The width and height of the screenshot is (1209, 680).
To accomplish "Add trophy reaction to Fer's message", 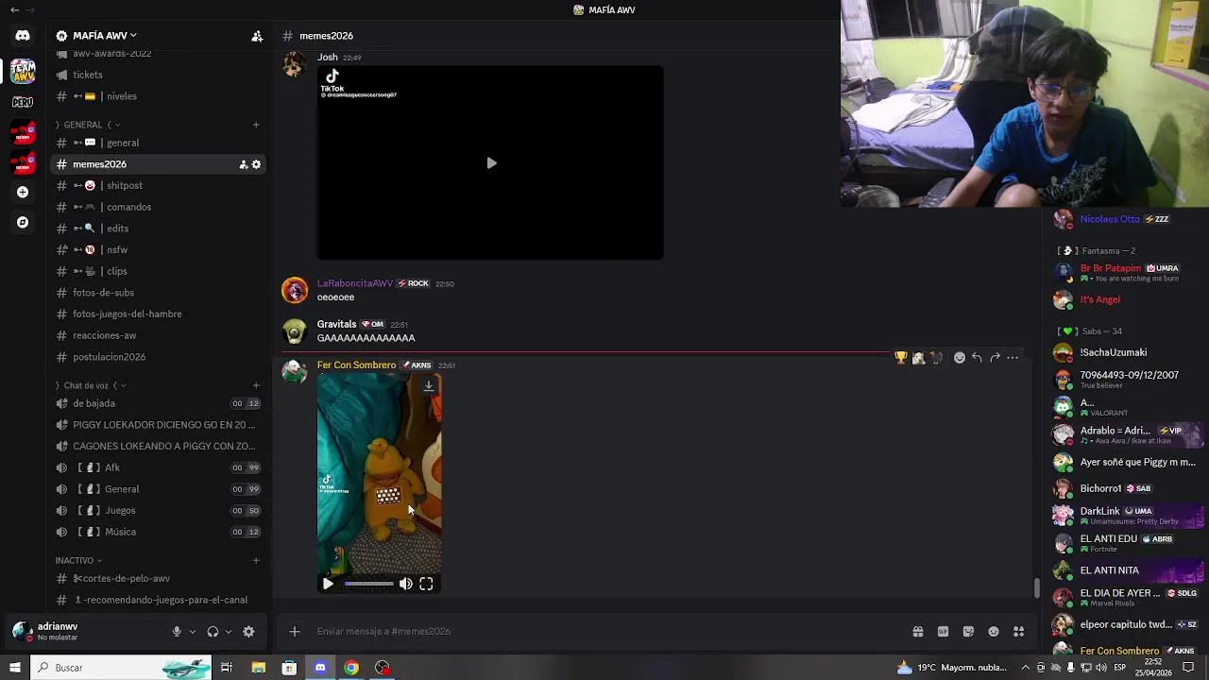I will coord(901,358).
